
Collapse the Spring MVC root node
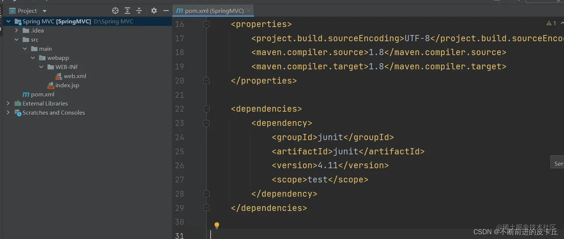coord(8,22)
